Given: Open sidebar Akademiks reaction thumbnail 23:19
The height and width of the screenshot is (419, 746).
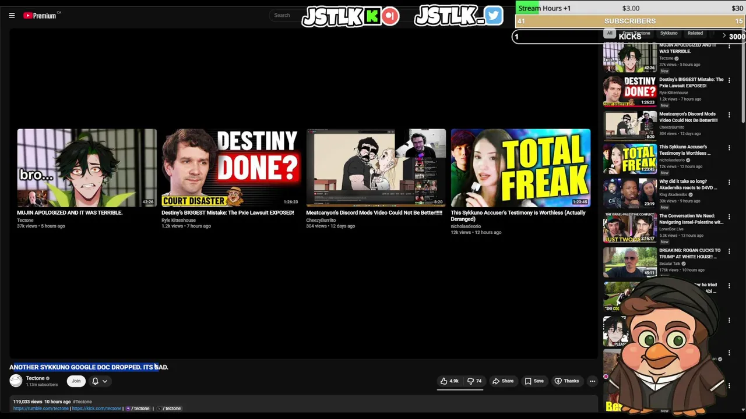Looking at the screenshot, I should coord(630,193).
